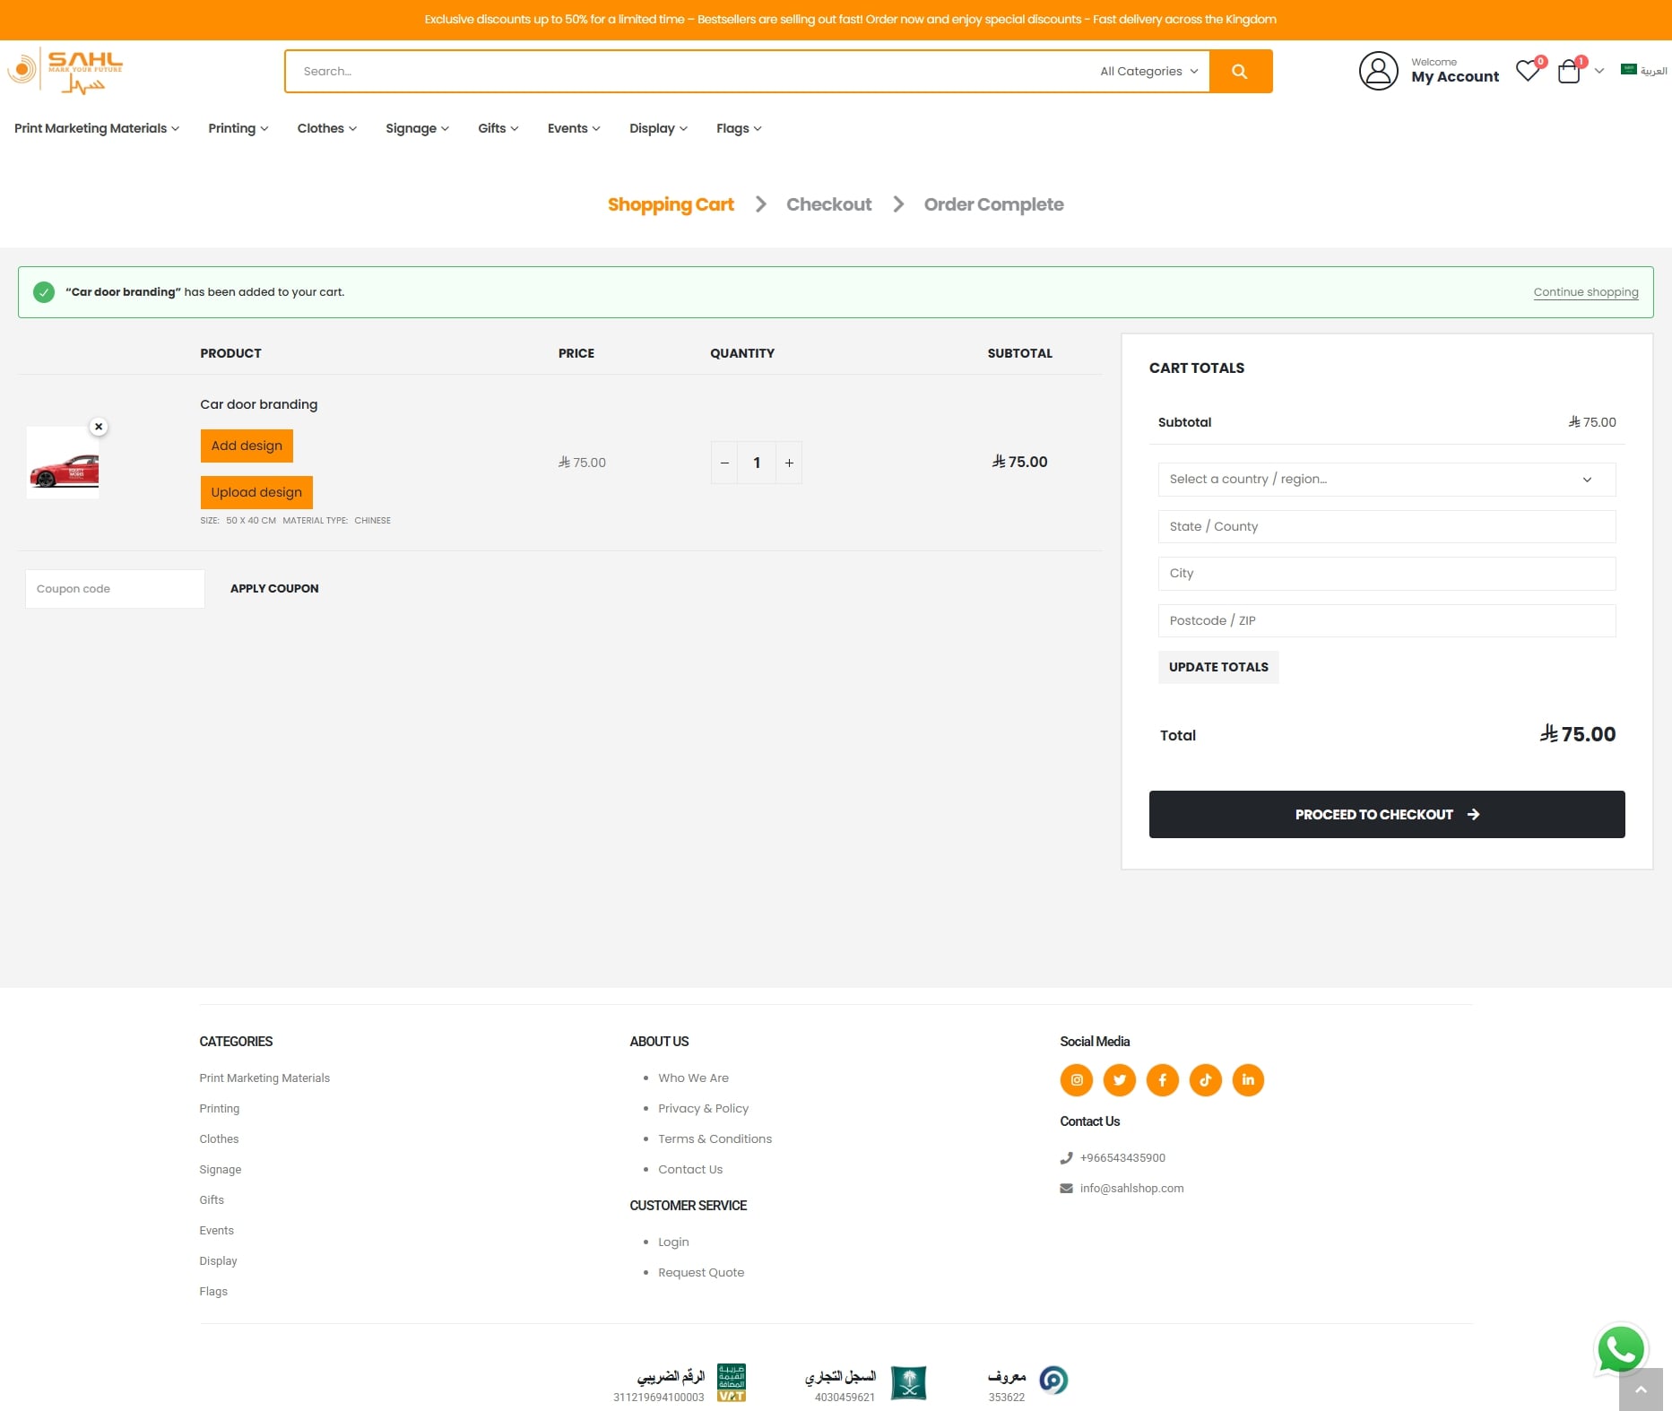Open the wishlist heart icon
Viewport: 1672px width, 1411px height.
(1528, 71)
